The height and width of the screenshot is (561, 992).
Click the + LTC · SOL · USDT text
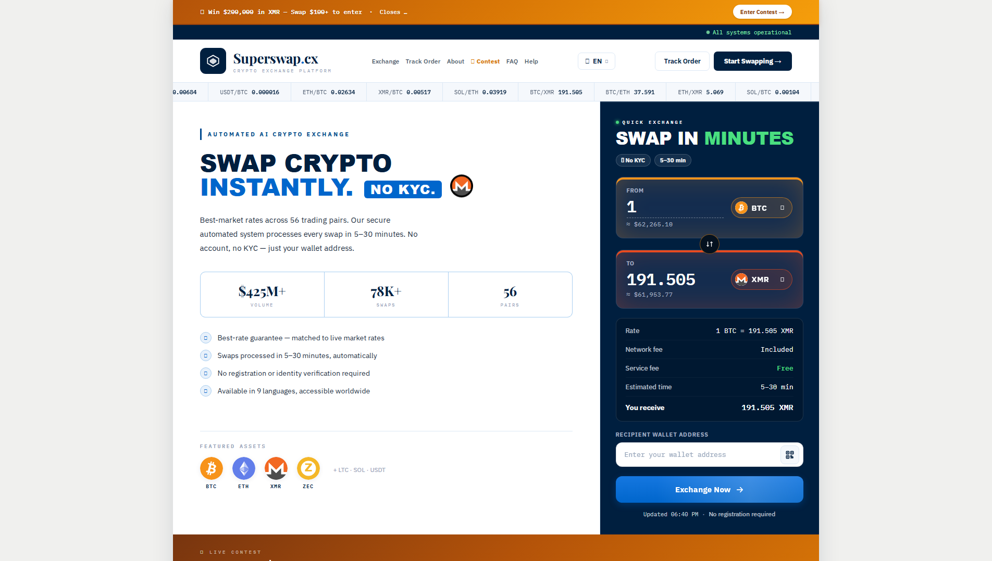(x=359, y=470)
